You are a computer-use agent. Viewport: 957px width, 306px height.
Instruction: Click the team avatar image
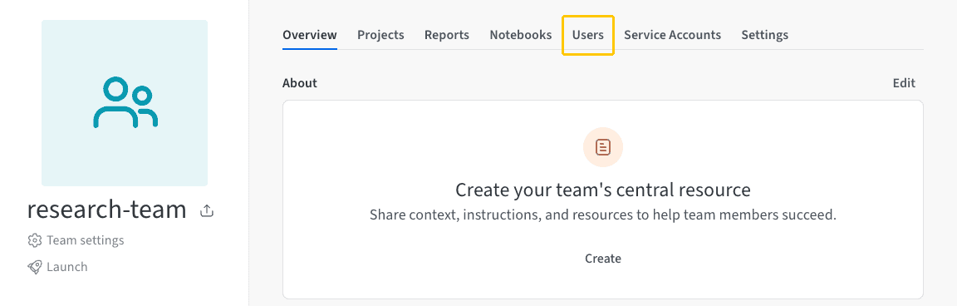(125, 102)
